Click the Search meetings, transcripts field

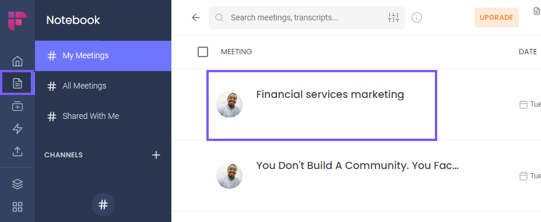(x=307, y=17)
